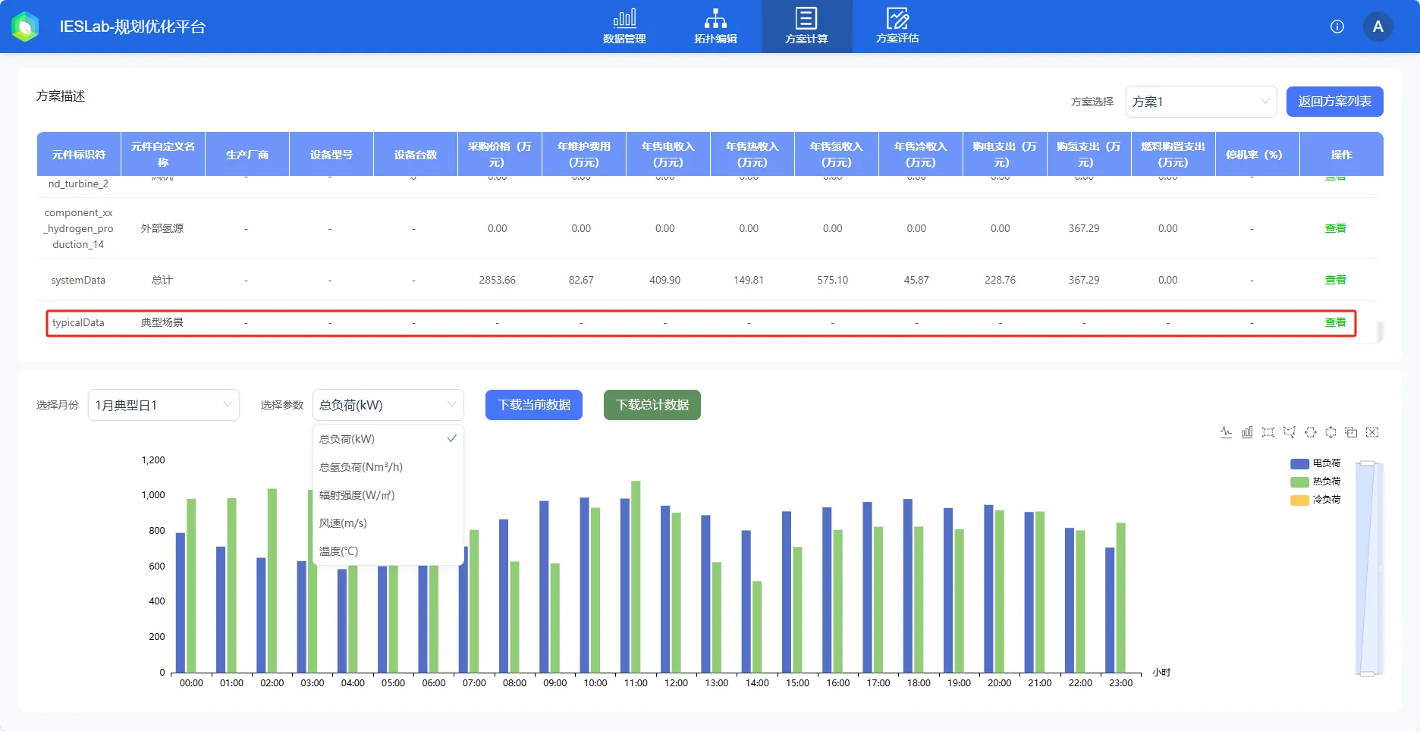Switch chart to line view
1420x731 pixels.
click(x=1226, y=432)
